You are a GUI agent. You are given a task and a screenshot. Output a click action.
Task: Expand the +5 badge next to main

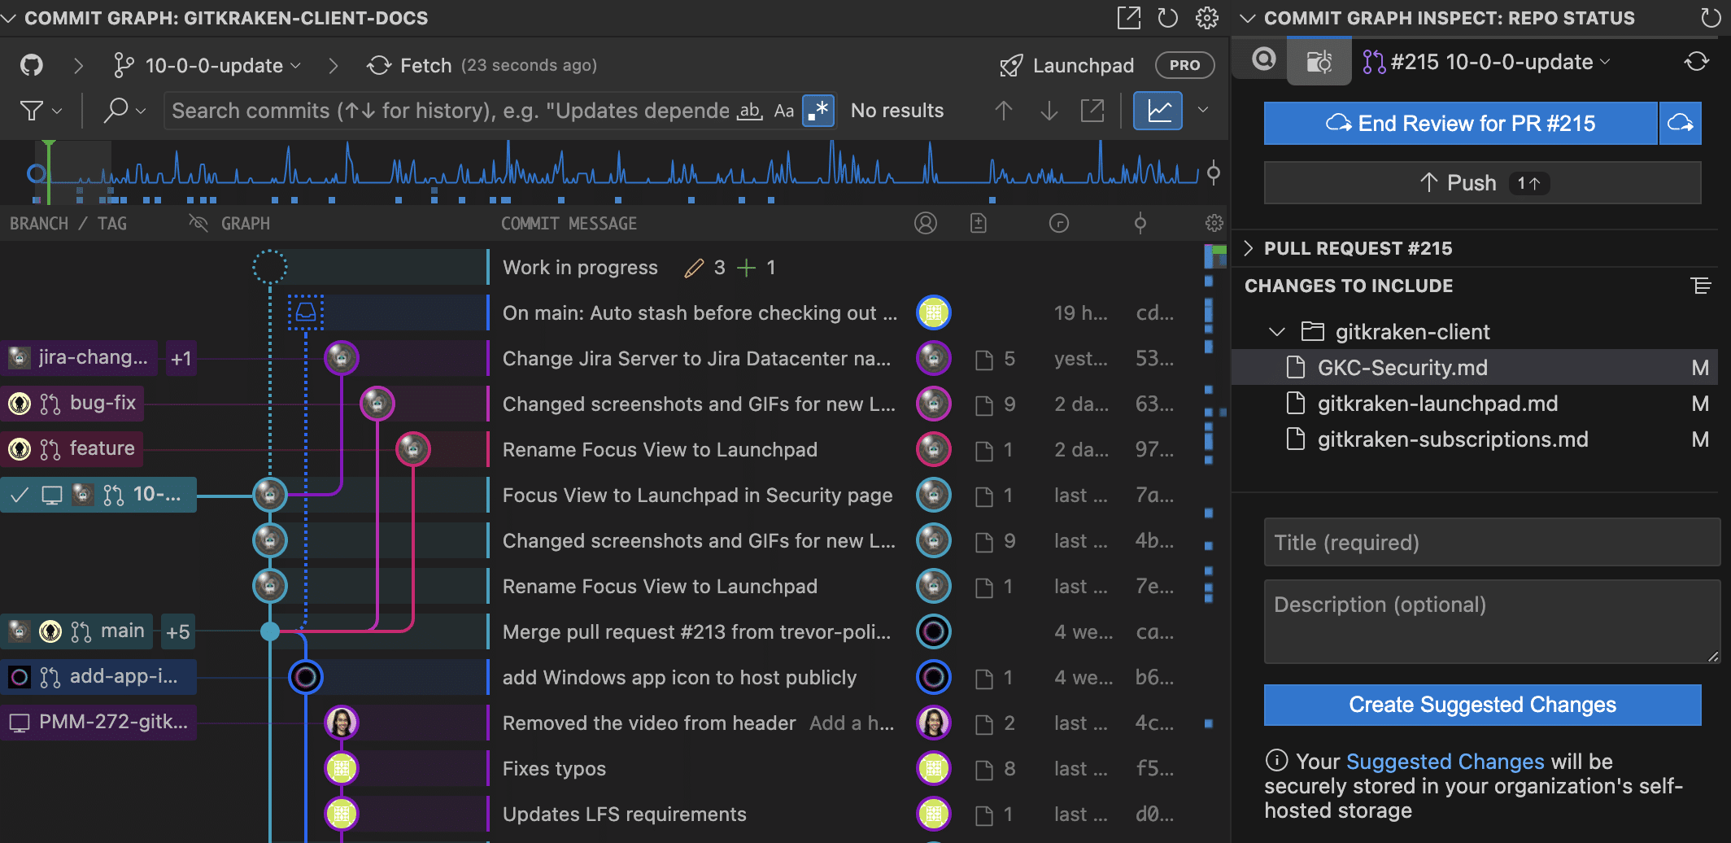coord(178,631)
